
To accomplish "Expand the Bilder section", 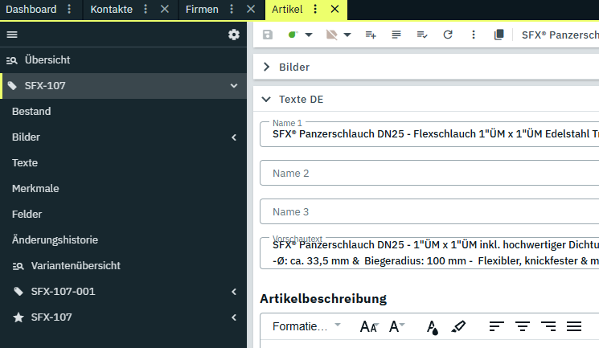I will point(267,67).
